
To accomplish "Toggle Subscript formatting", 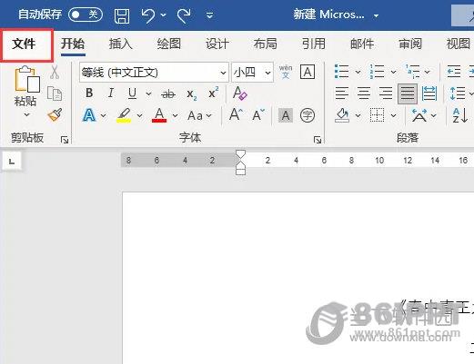I will pos(192,94).
